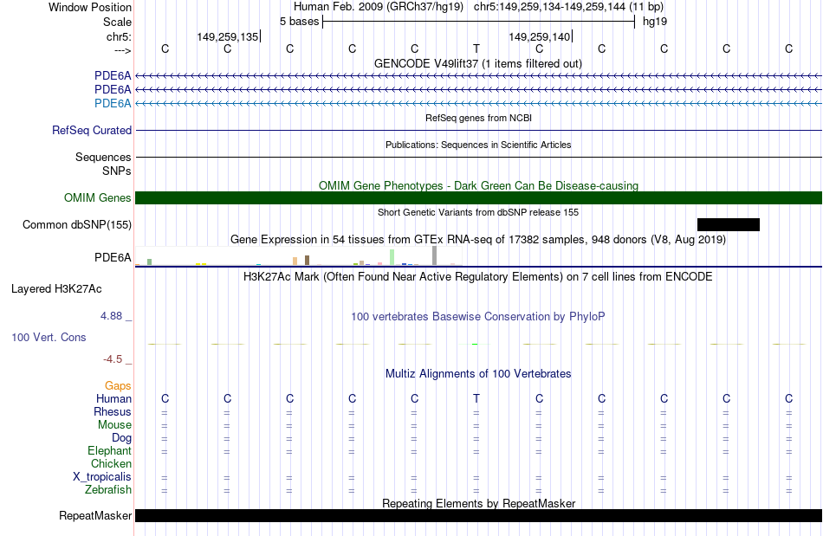Click the sequence direction arrow label
The width and height of the screenshot is (823, 536).
(x=122, y=50)
